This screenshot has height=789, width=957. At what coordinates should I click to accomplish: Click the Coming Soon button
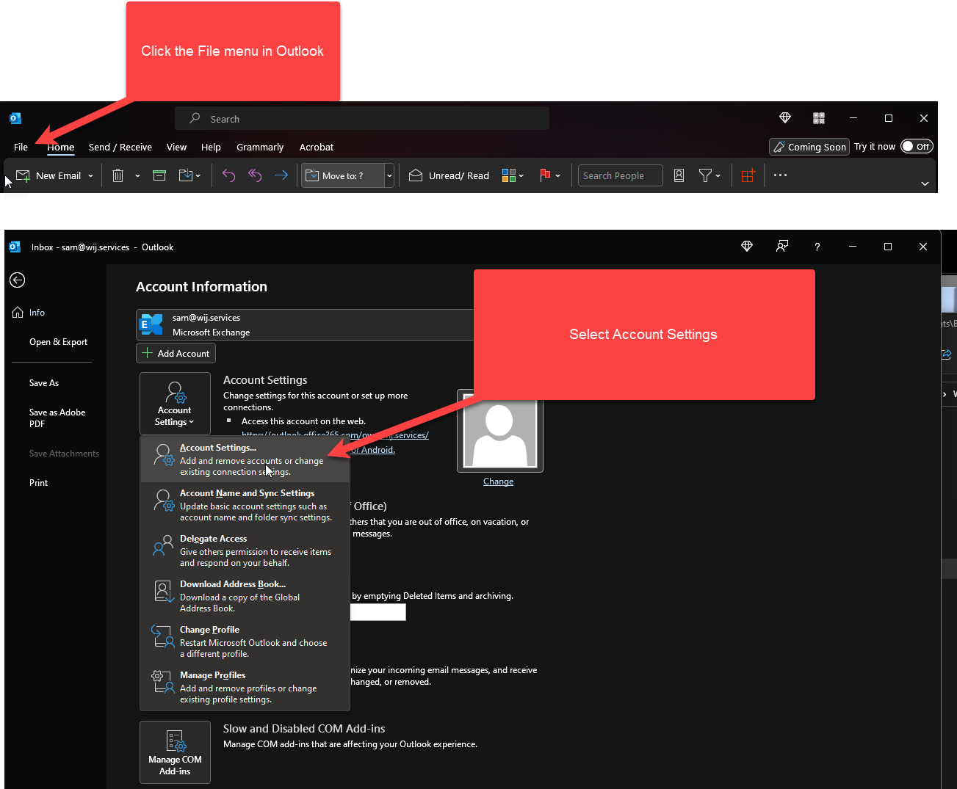[x=809, y=147]
